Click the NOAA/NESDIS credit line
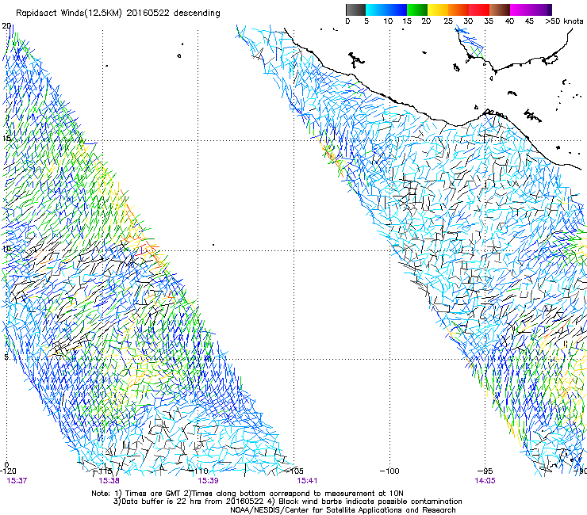The image size is (587, 515). (x=343, y=510)
